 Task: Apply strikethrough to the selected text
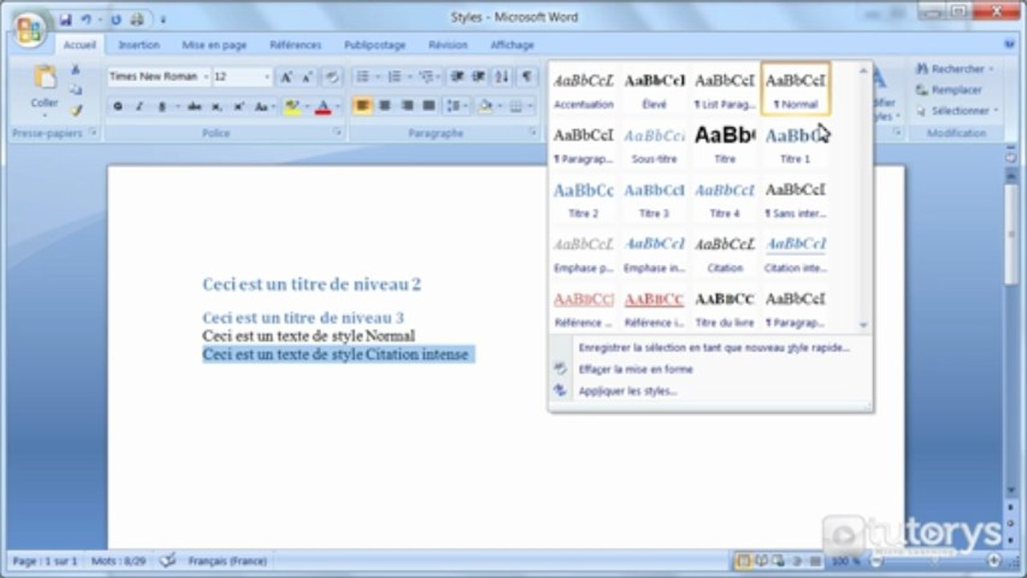(194, 106)
